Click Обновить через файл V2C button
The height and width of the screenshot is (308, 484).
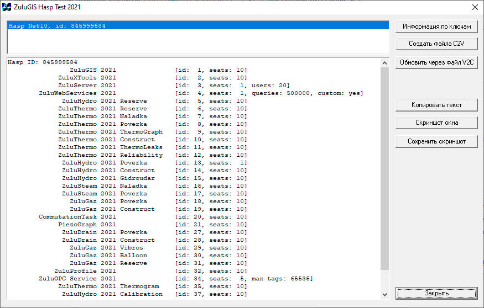click(x=436, y=63)
